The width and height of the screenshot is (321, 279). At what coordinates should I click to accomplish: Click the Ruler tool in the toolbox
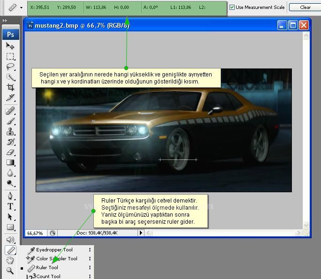(x=10, y=250)
